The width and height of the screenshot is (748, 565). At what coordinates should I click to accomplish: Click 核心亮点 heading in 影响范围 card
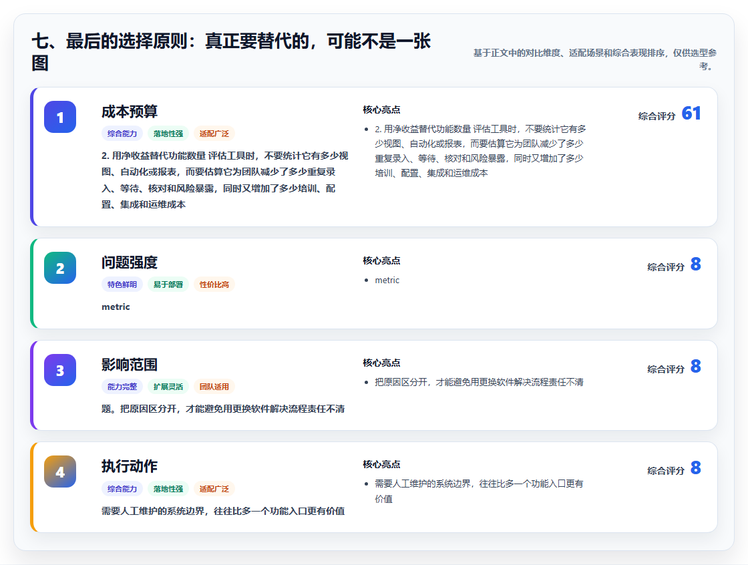[381, 363]
